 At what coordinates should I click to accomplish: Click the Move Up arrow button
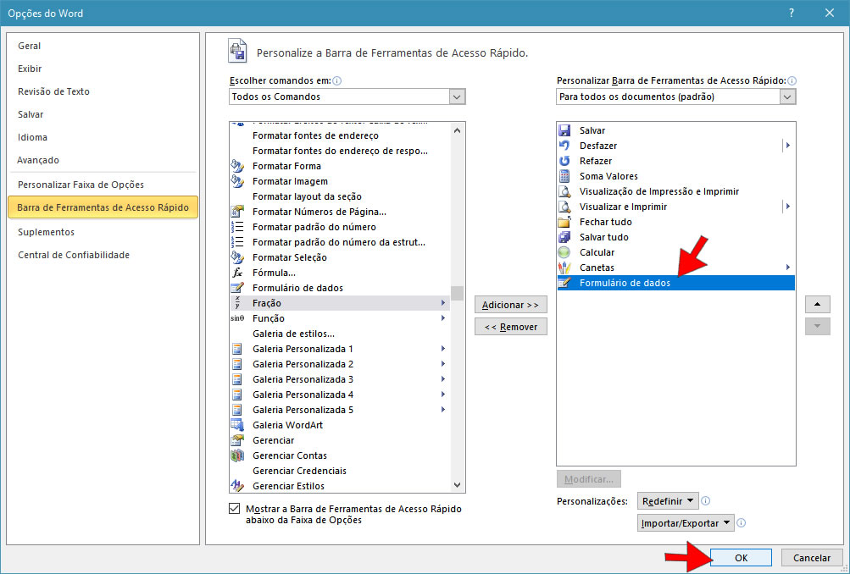point(818,304)
